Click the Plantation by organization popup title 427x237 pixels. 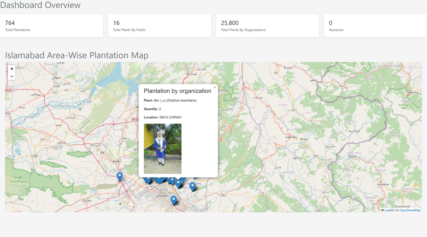coord(177,91)
